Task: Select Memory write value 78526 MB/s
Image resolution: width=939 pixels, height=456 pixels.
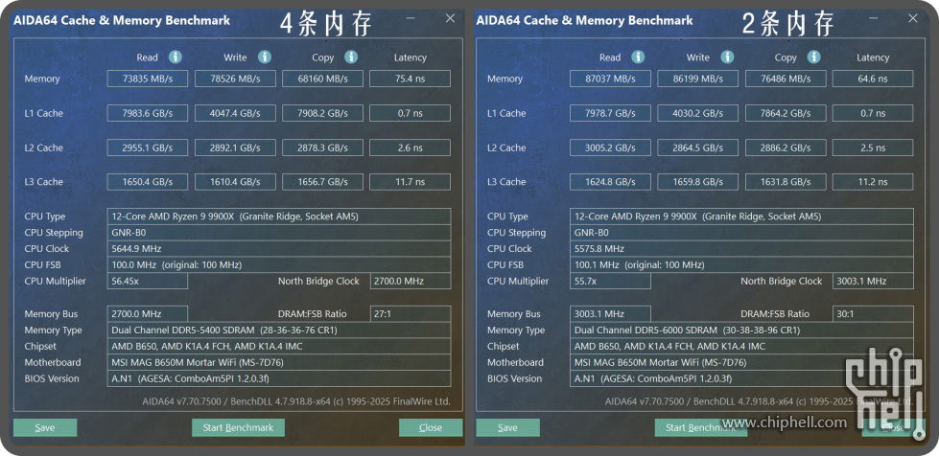Action: [x=235, y=79]
